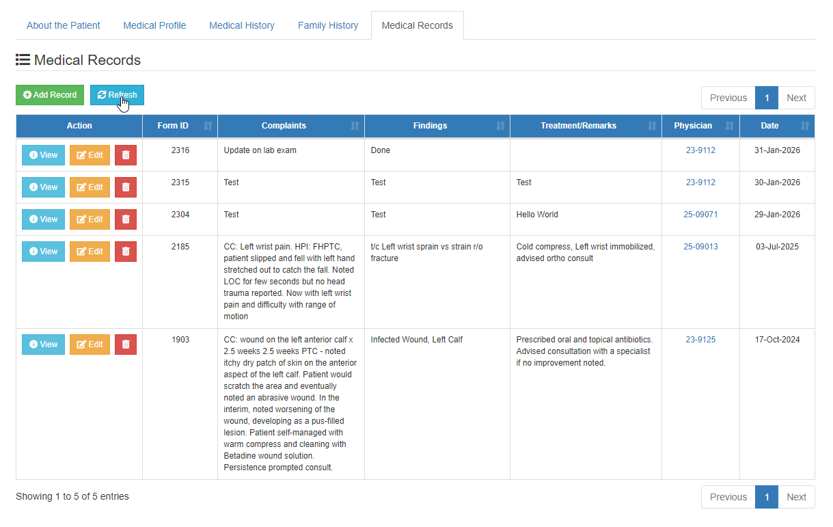
Task: Delete record with Form ID 1903
Action: tap(126, 344)
